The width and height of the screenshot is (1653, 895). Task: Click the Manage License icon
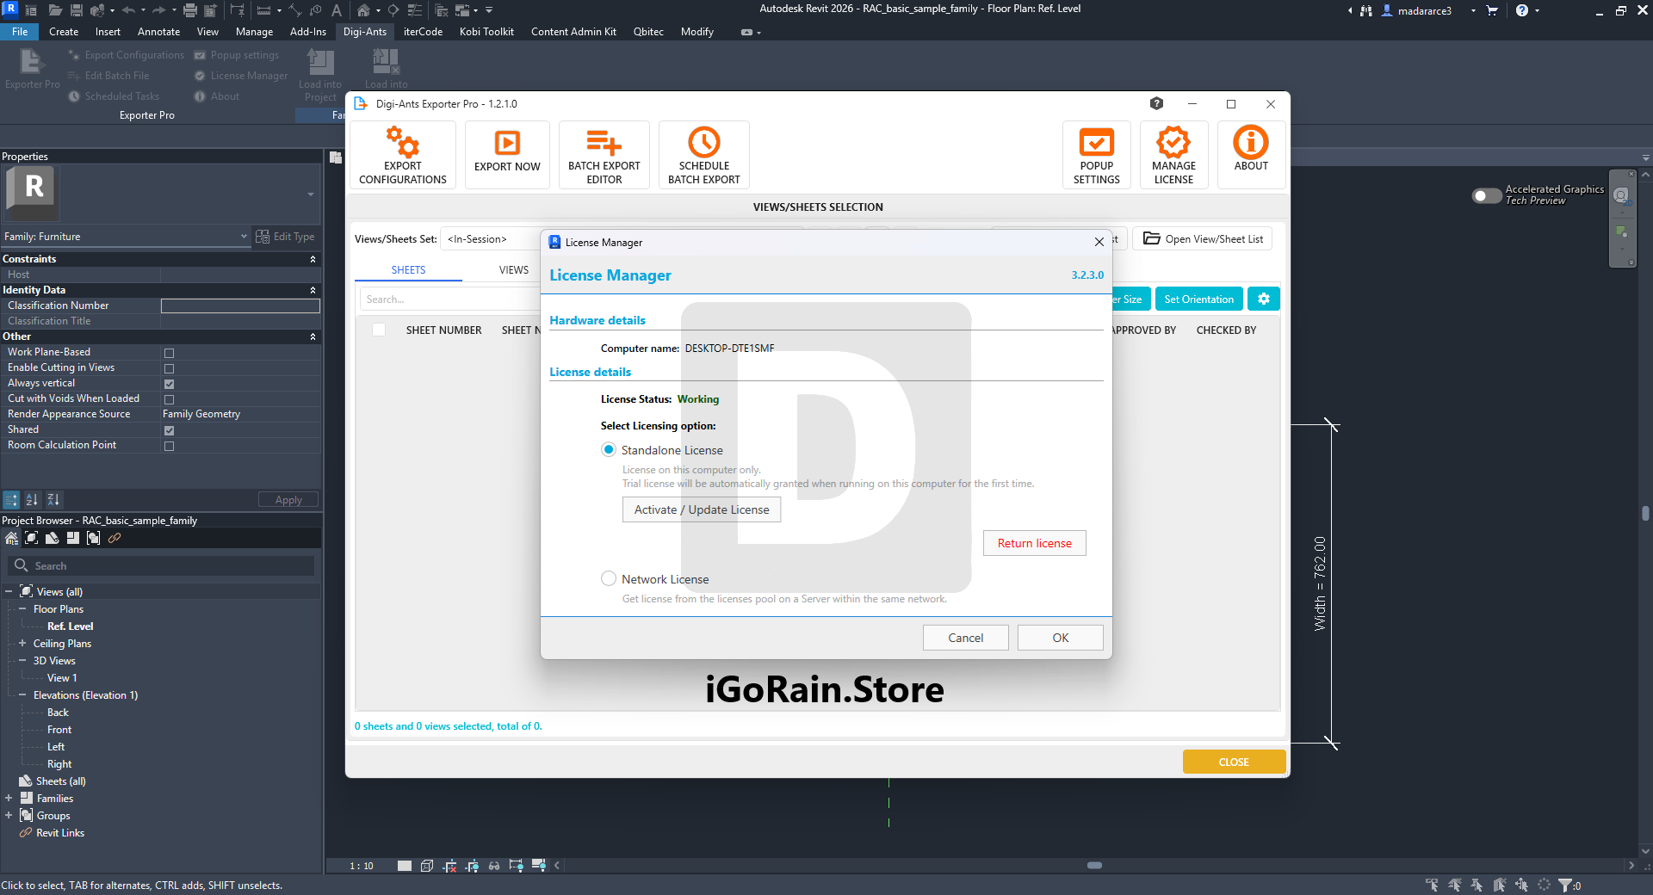(x=1174, y=155)
